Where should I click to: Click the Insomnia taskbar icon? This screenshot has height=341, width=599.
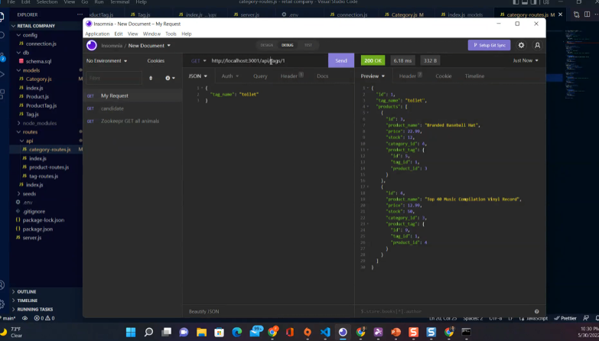(343, 332)
